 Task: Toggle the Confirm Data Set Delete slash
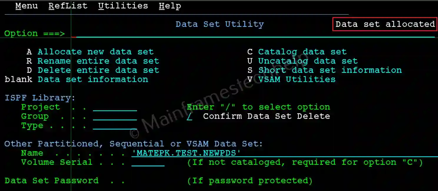pos(190,116)
